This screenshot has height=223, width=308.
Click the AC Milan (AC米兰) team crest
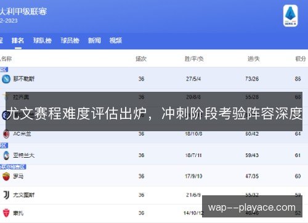point(6,134)
